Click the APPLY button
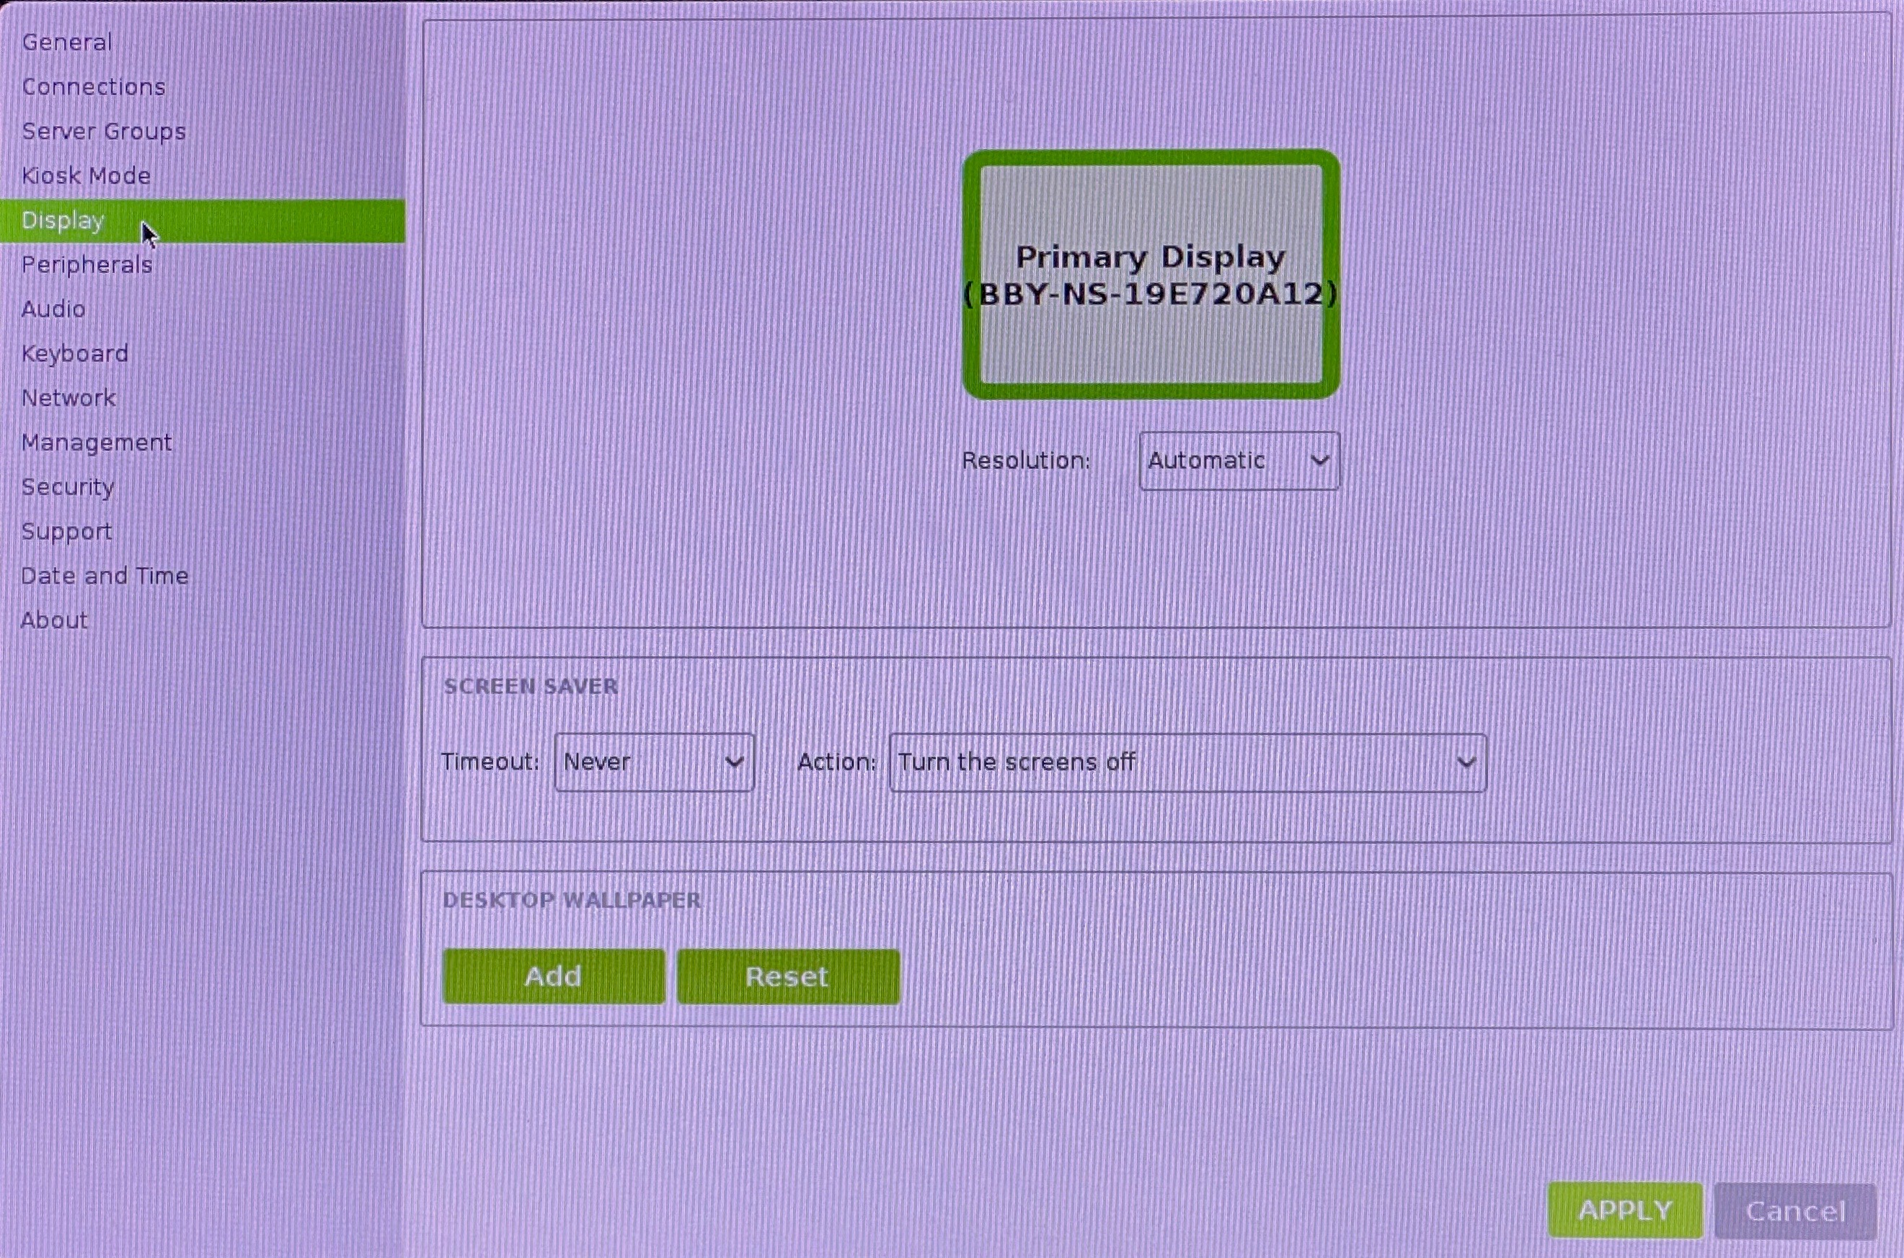 [x=1625, y=1210]
